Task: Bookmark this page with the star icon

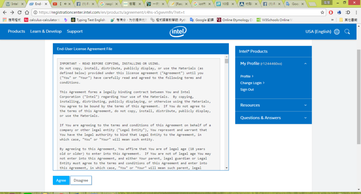Action: pos(322,12)
